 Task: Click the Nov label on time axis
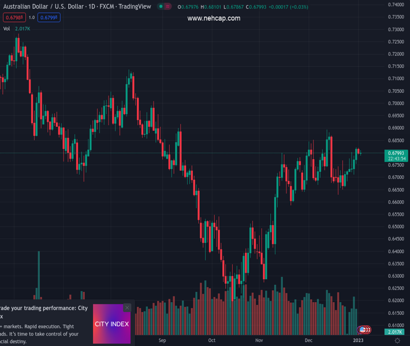259,341
